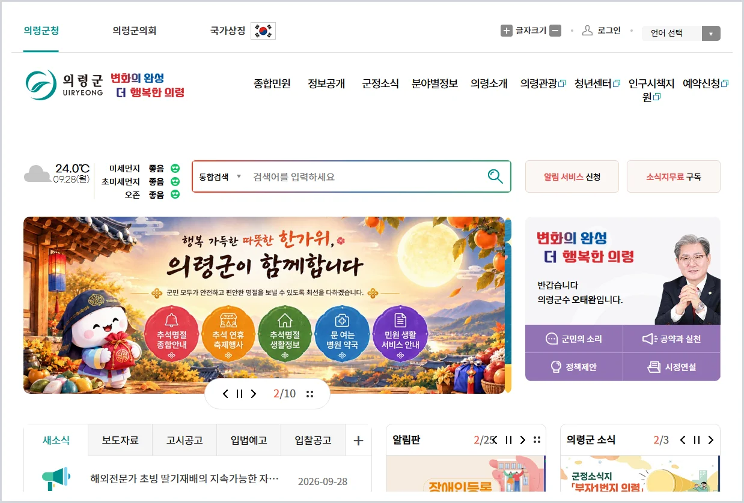
Task: Go to 의령군청 top site tab
Action: point(41,31)
